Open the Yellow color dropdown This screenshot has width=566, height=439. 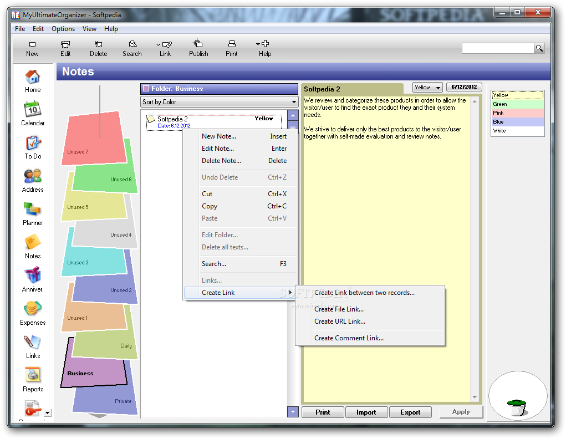point(427,88)
